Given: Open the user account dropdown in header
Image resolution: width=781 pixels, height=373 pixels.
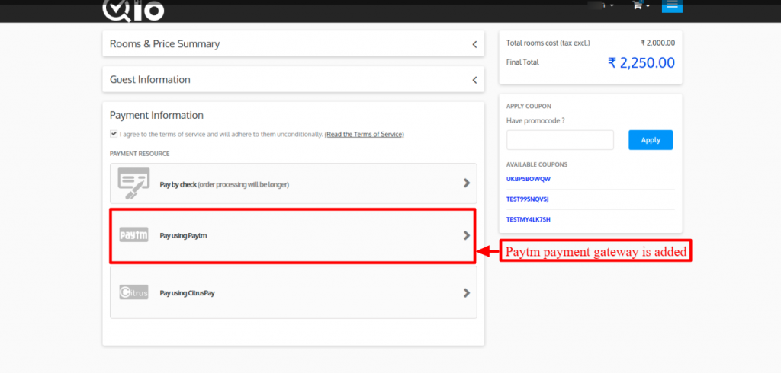Looking at the screenshot, I should [601, 5].
